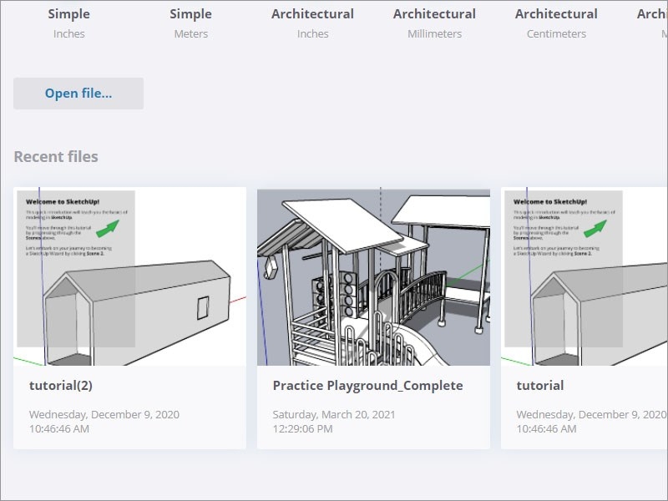Click the Meters label under Simple
668x501 pixels.
tap(190, 33)
